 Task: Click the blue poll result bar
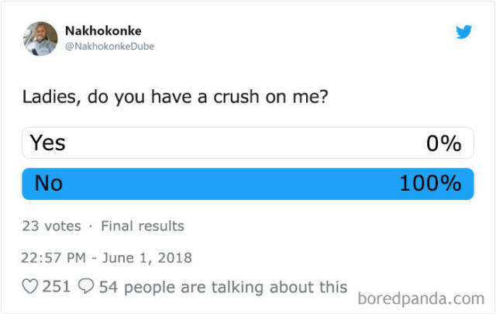pos(232,185)
